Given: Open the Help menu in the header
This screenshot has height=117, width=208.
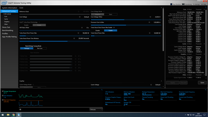Looking at the screenshot, I should (x=204, y=4).
